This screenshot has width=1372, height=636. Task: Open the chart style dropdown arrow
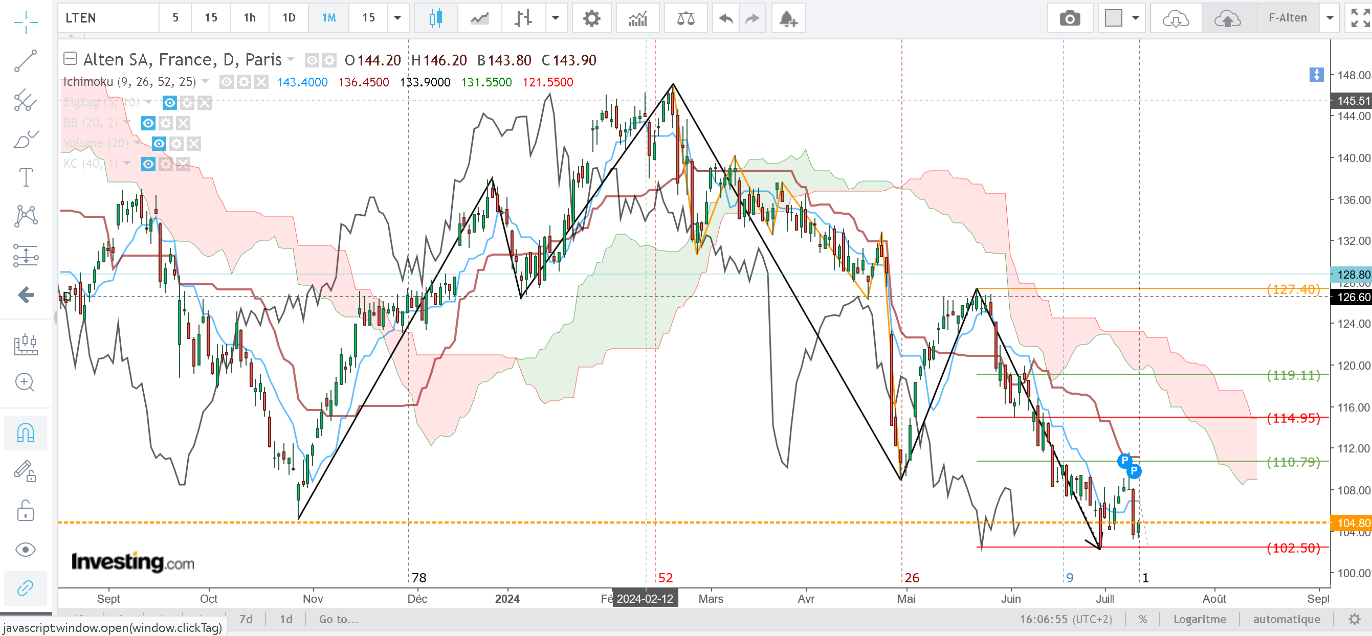click(x=556, y=18)
